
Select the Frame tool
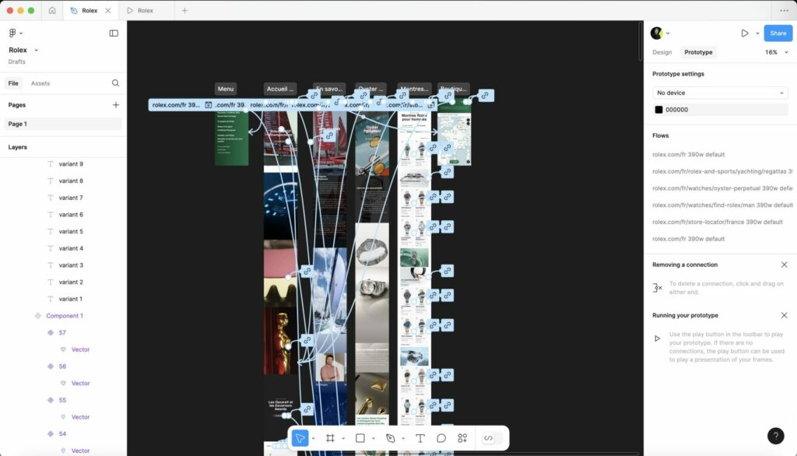(x=330, y=438)
